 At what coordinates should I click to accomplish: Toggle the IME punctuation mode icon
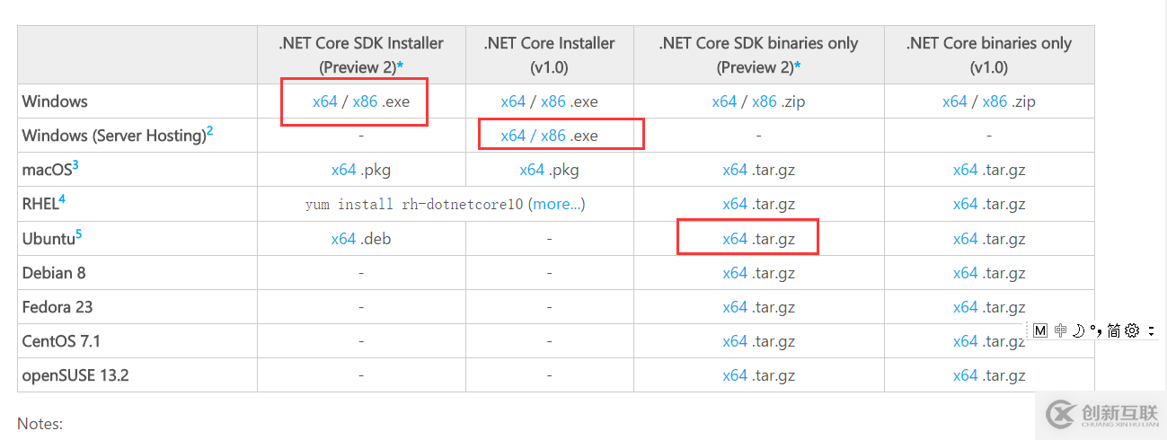[1095, 330]
